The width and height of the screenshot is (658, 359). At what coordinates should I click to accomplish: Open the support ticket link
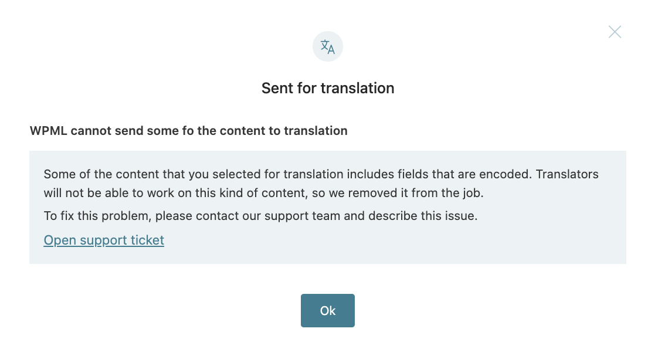tap(104, 240)
